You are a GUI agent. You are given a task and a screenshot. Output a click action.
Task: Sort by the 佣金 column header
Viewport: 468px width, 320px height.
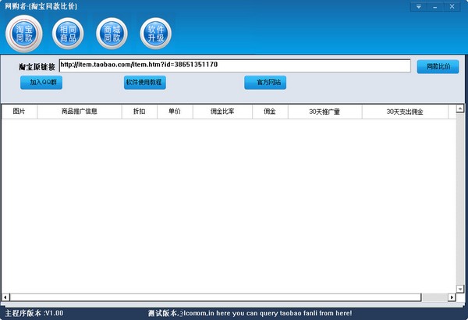[270, 112]
